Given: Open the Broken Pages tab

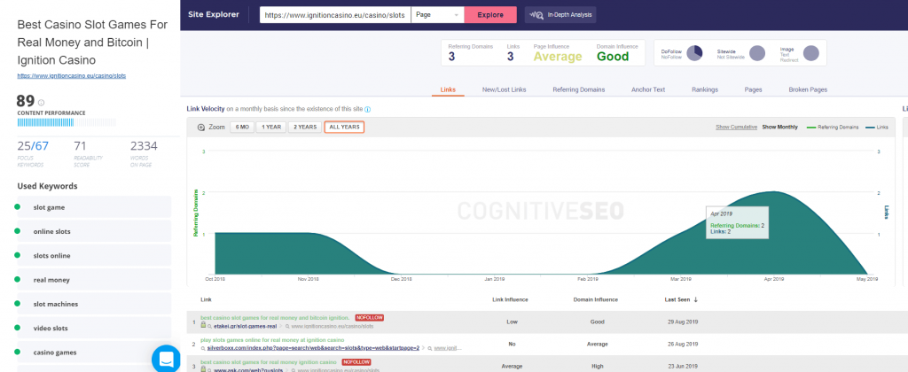Looking at the screenshot, I should pyautogui.click(x=808, y=89).
